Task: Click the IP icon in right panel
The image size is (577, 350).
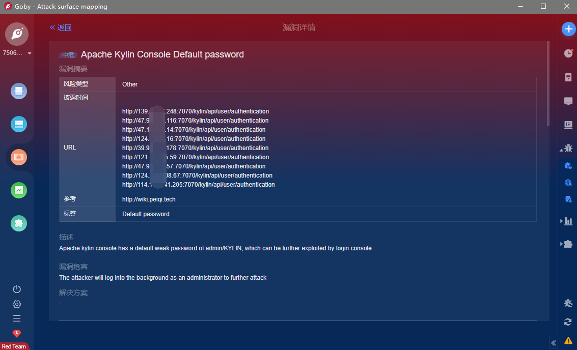Action: tap(568, 125)
